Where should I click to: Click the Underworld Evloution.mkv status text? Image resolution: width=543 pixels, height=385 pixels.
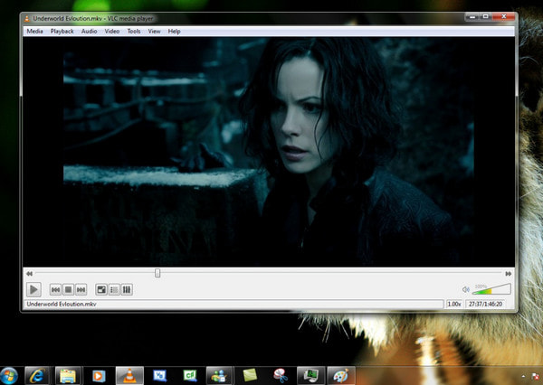point(62,304)
